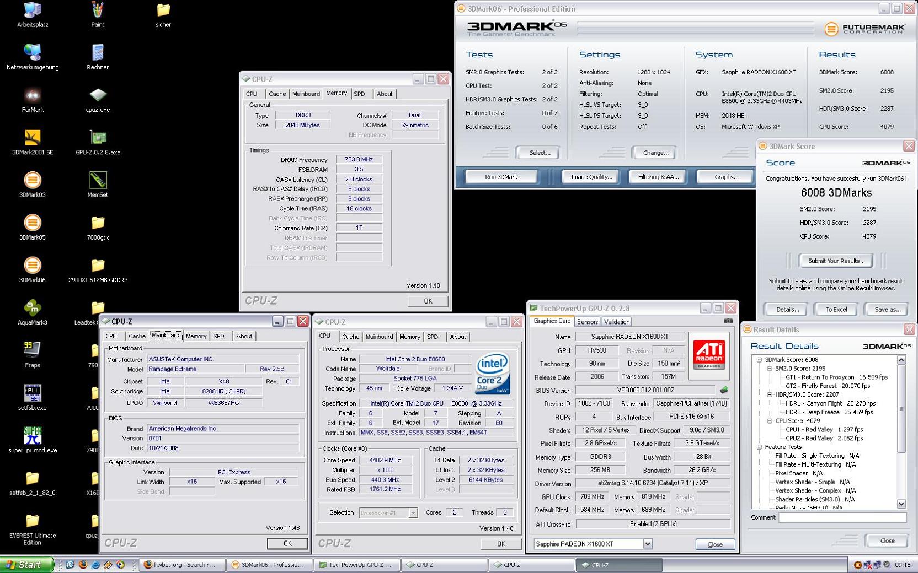918x573 pixels.
Task: Select the FurMark desktop shortcut
Action: [33, 99]
